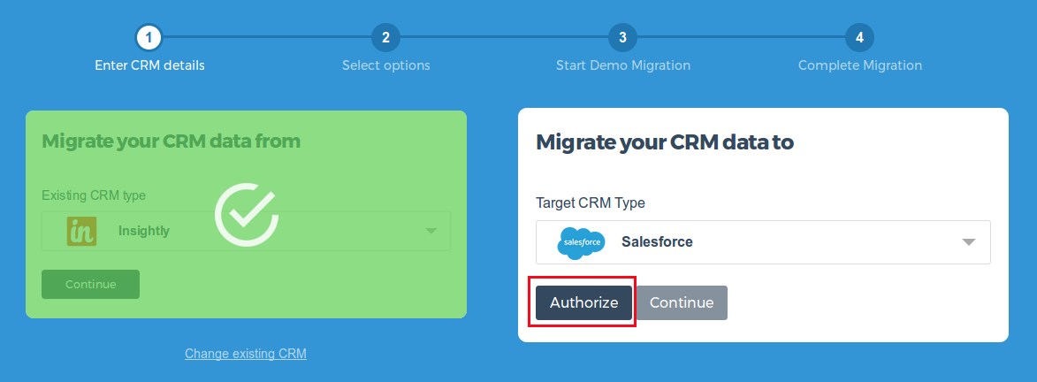Viewport: 1037px width, 382px height.
Task: Click the Salesforce cloud logo icon
Action: (x=581, y=242)
